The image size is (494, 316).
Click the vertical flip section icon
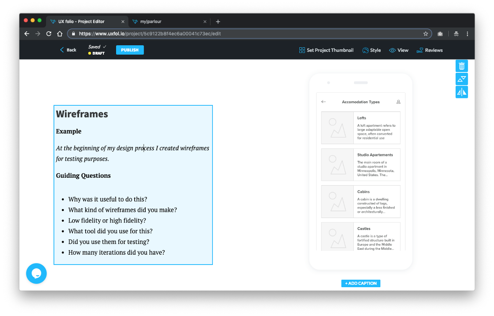(x=462, y=79)
